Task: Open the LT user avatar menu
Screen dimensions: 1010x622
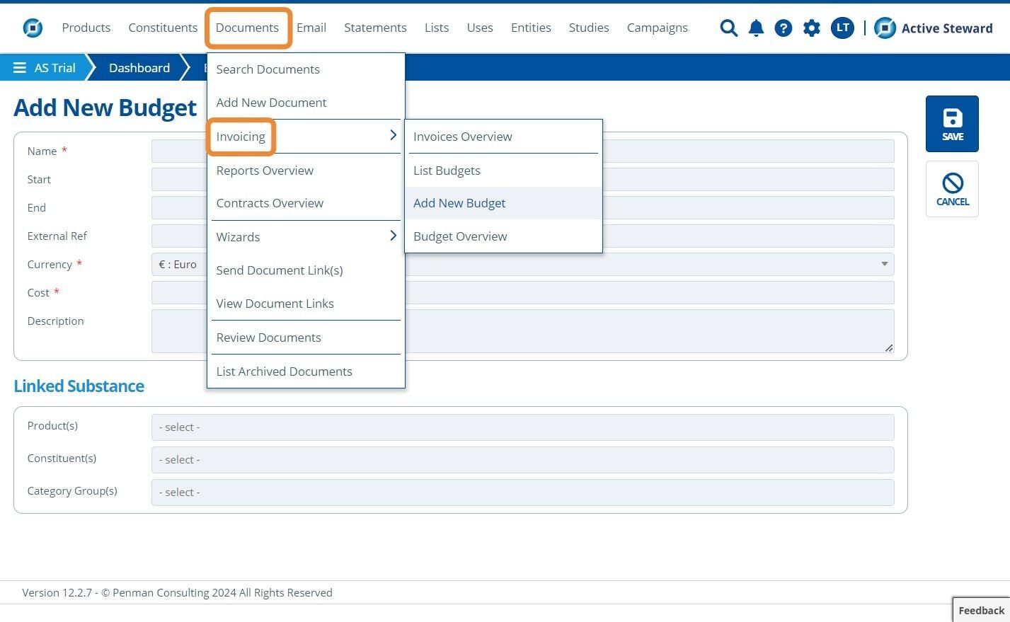Action: 842,28
